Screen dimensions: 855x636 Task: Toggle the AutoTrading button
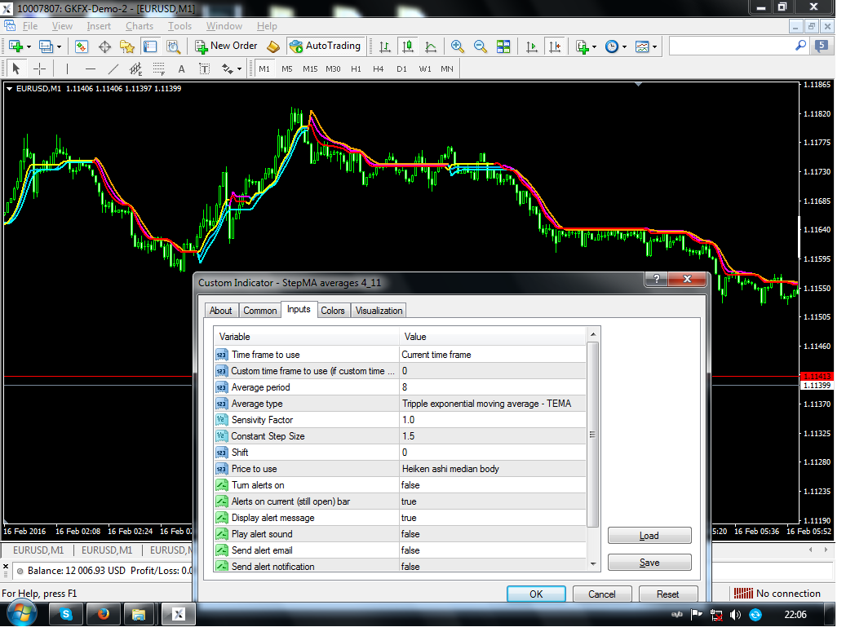pos(325,46)
